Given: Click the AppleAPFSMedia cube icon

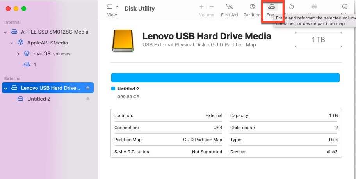Looking at the screenshot, I should point(20,43).
